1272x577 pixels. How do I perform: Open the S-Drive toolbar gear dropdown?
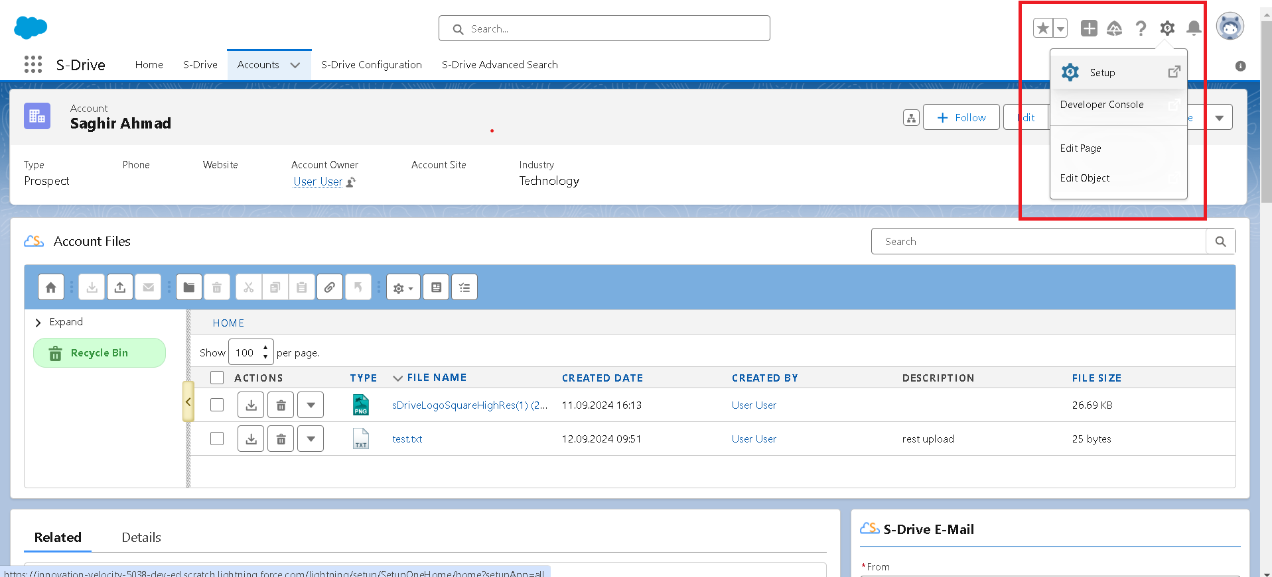pos(403,288)
